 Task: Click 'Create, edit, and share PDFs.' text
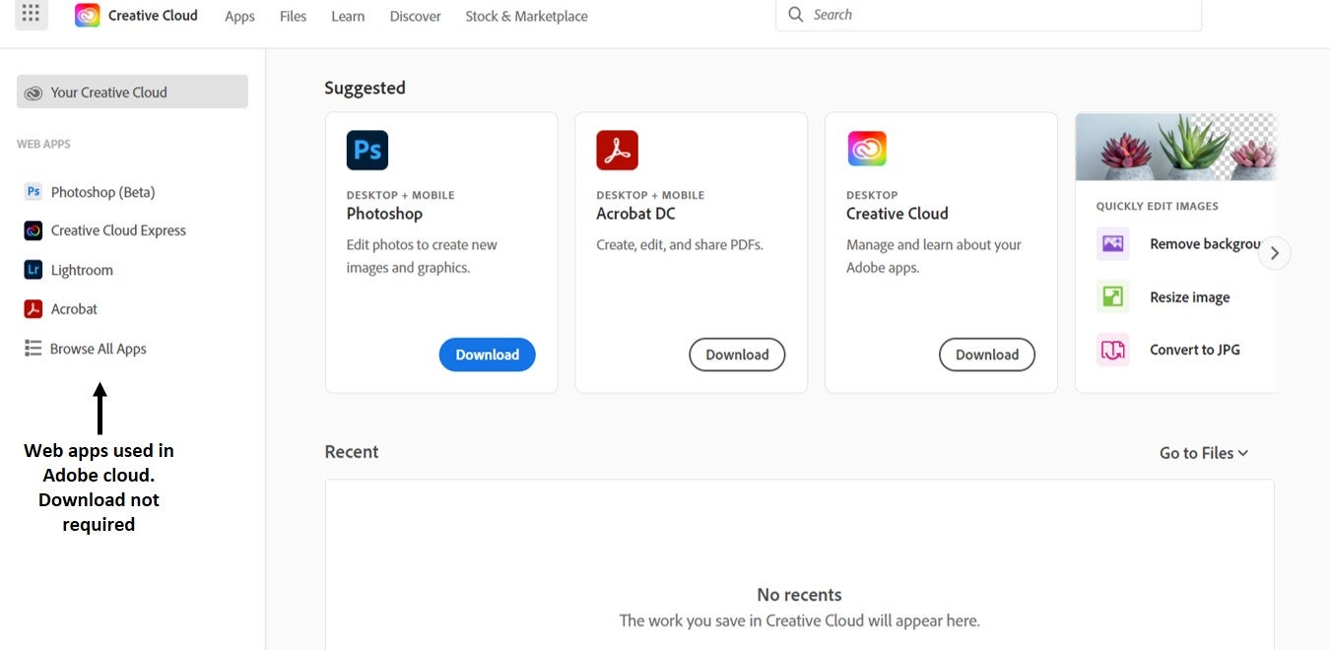point(680,244)
